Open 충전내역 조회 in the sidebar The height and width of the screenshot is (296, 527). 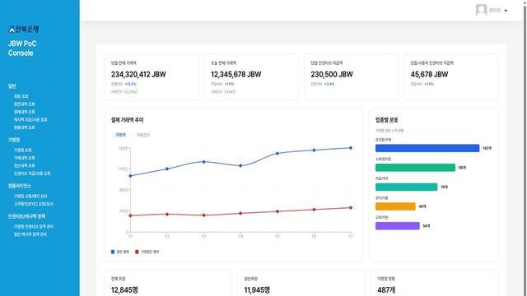click(x=24, y=104)
